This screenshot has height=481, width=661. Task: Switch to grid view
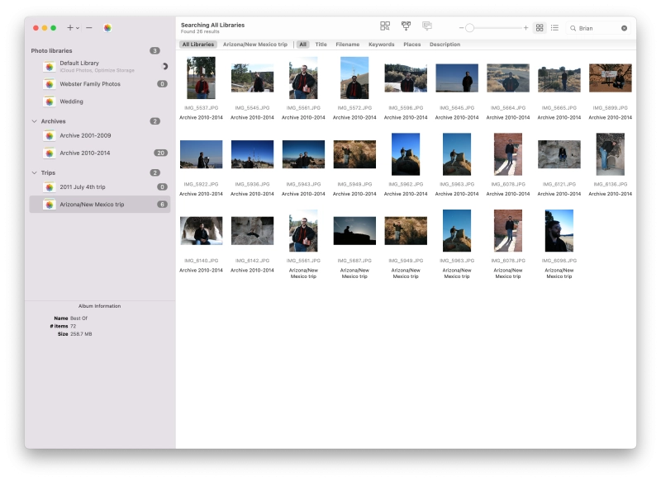540,28
